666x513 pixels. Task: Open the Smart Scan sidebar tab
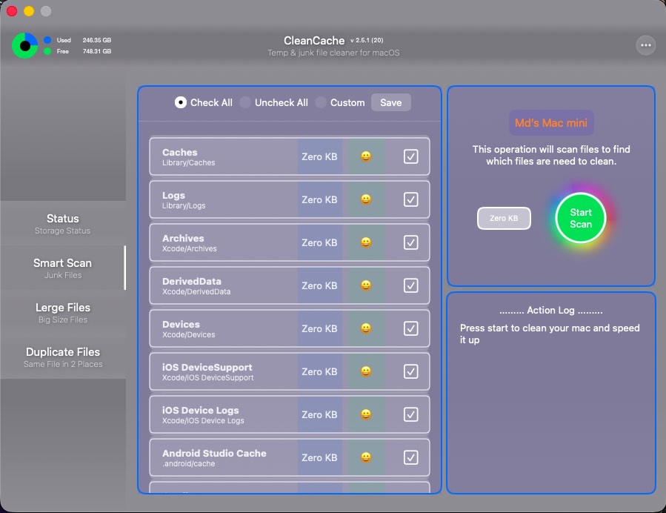[x=63, y=268]
